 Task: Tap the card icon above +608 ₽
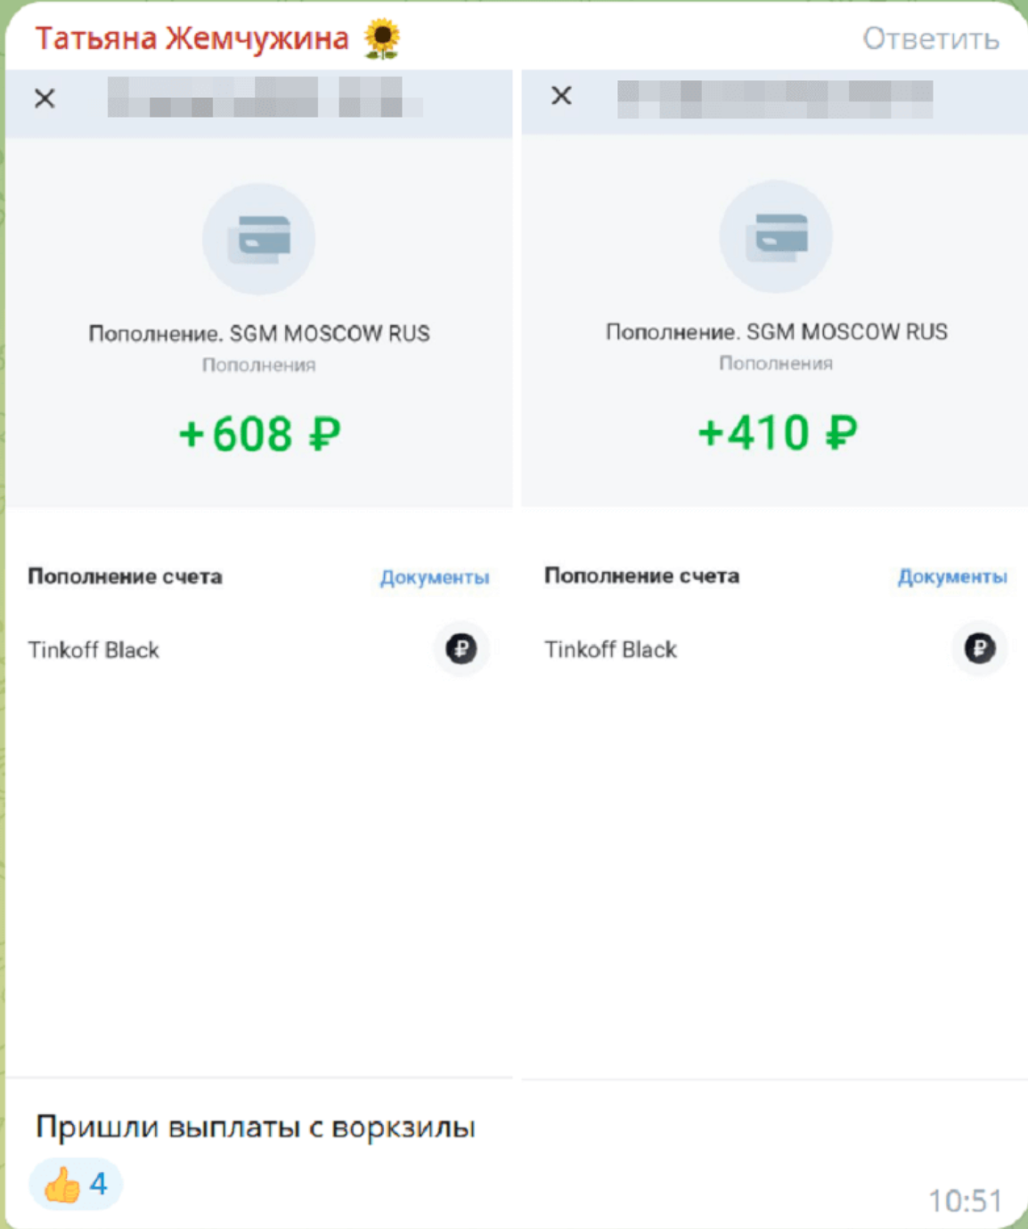pos(258,239)
